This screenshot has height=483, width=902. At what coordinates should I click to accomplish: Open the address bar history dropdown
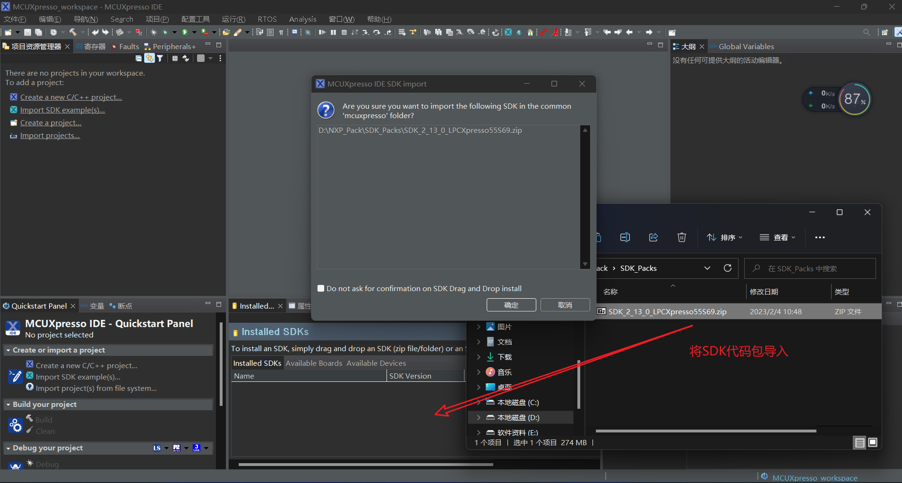tap(707, 268)
